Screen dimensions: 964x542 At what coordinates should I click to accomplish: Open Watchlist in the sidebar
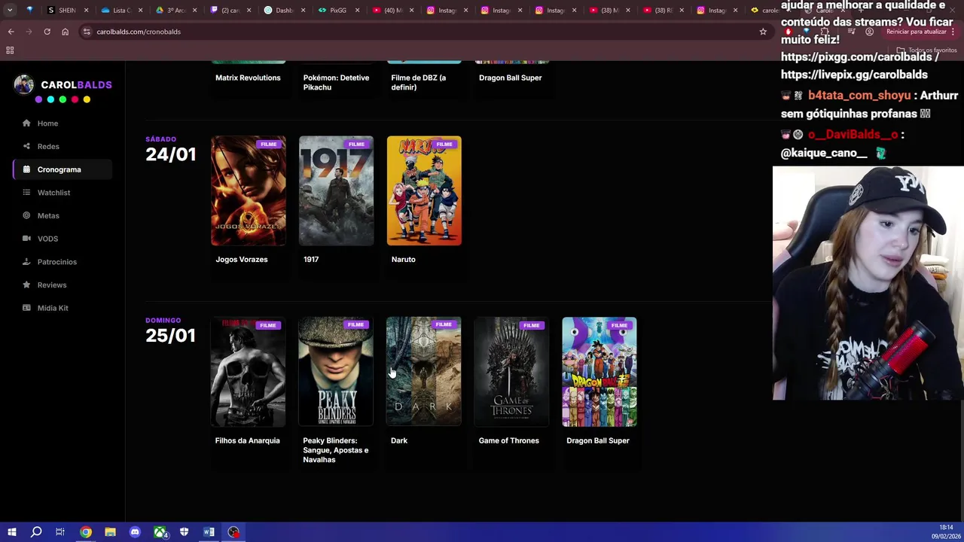(x=62, y=193)
